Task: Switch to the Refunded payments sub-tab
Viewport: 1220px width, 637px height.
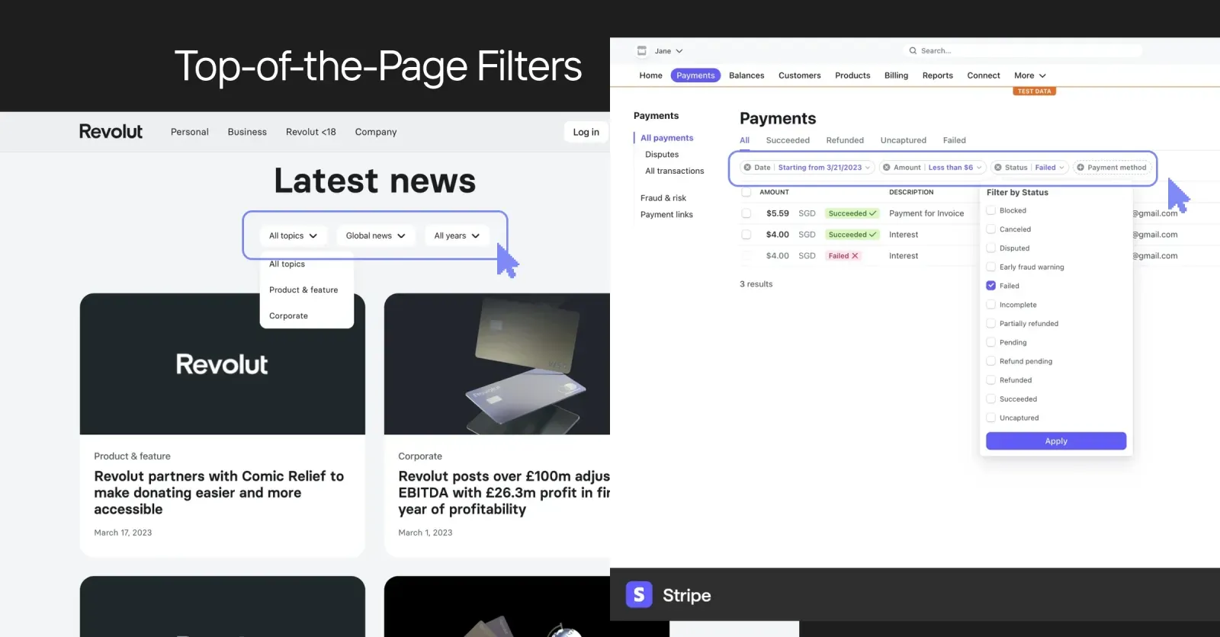Action: point(845,140)
